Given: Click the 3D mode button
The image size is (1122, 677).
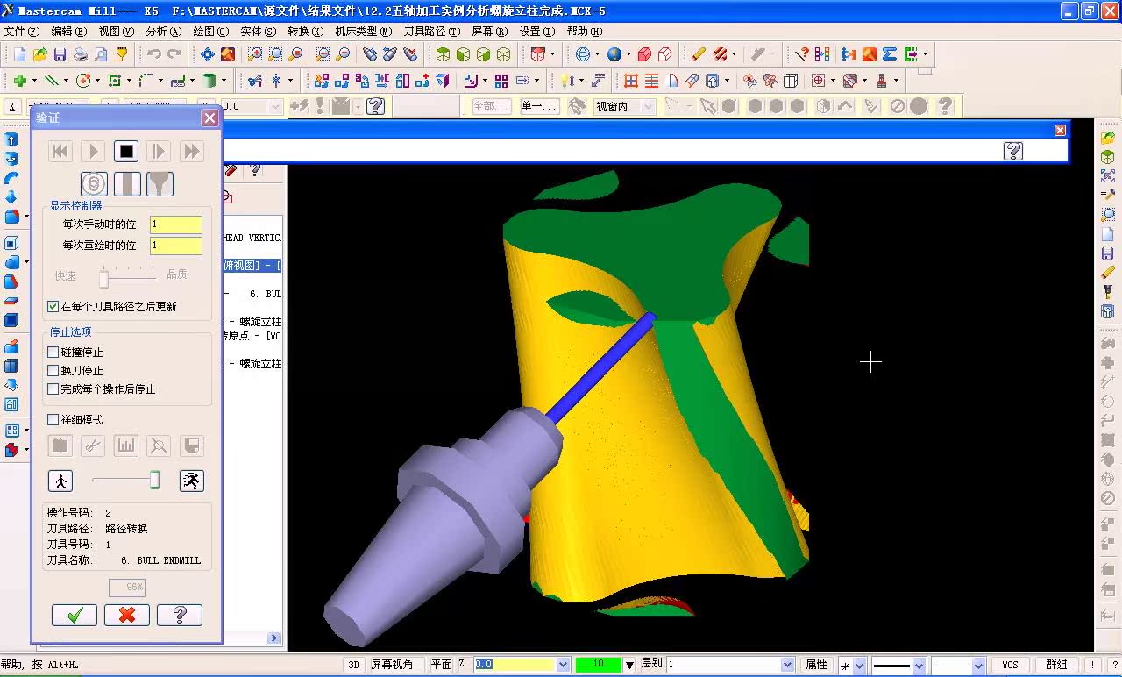Looking at the screenshot, I should pyautogui.click(x=353, y=665).
